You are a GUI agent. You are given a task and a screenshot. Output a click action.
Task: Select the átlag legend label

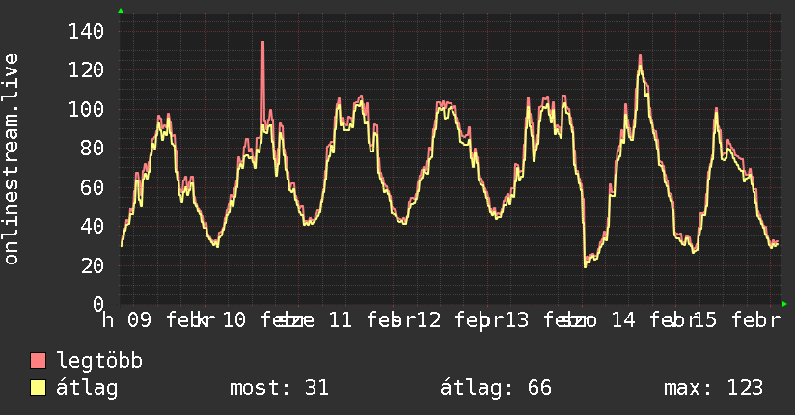(x=87, y=388)
